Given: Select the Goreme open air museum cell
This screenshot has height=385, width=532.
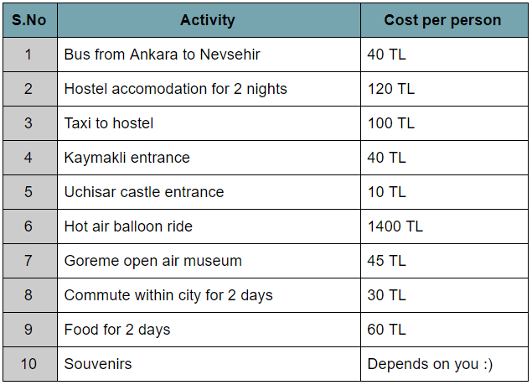Looking at the screenshot, I should (153, 261).
